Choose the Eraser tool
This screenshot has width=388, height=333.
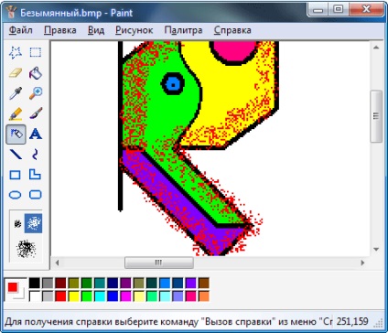pyautogui.click(x=16, y=73)
